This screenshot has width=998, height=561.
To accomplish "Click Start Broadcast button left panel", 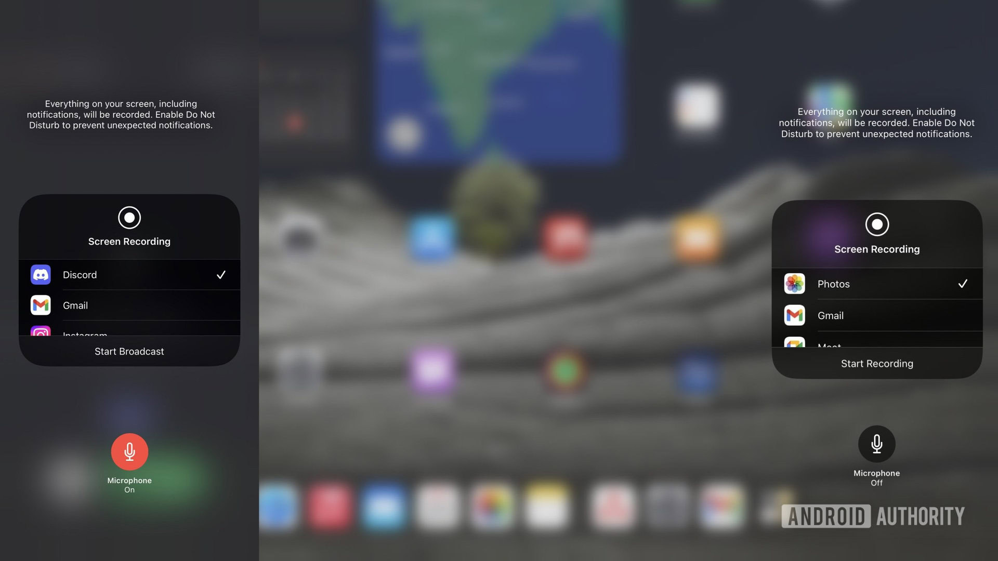I will click(x=129, y=351).
